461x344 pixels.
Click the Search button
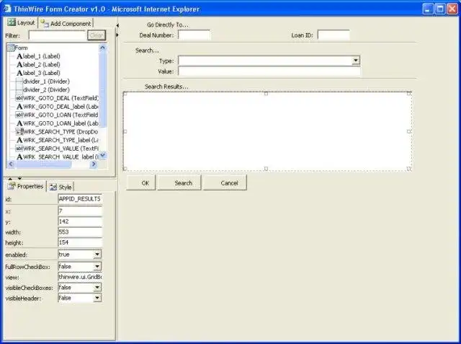click(x=179, y=182)
